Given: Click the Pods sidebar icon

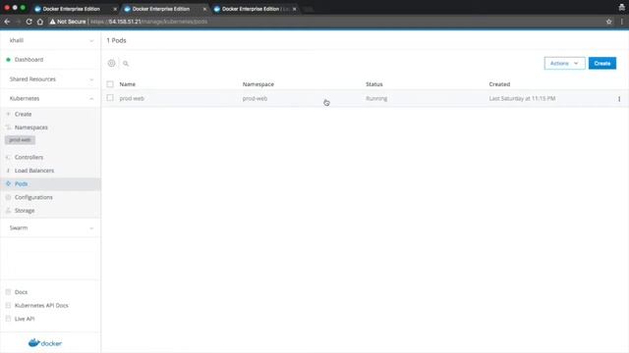Looking at the screenshot, I should pos(8,183).
